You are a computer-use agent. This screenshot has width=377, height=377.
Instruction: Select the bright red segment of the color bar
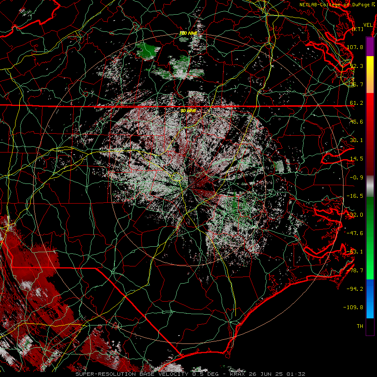click(x=370, y=107)
